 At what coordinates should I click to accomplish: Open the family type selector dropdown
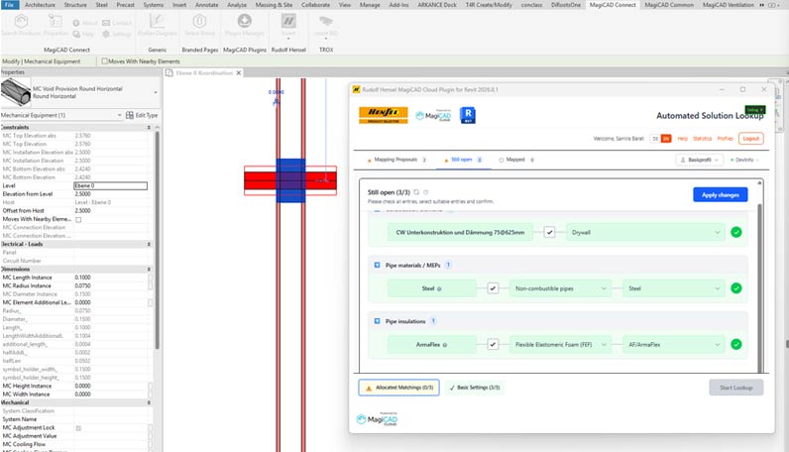tap(156, 92)
